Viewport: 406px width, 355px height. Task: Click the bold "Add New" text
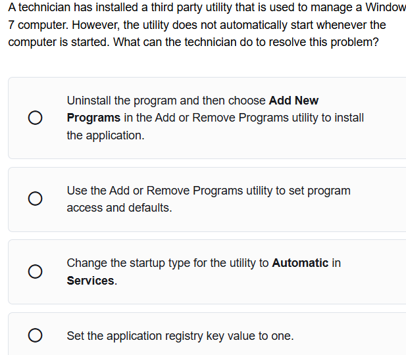tap(294, 101)
